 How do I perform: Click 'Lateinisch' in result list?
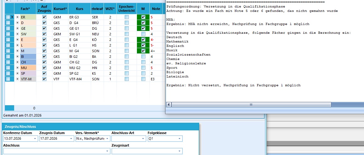click(177, 77)
